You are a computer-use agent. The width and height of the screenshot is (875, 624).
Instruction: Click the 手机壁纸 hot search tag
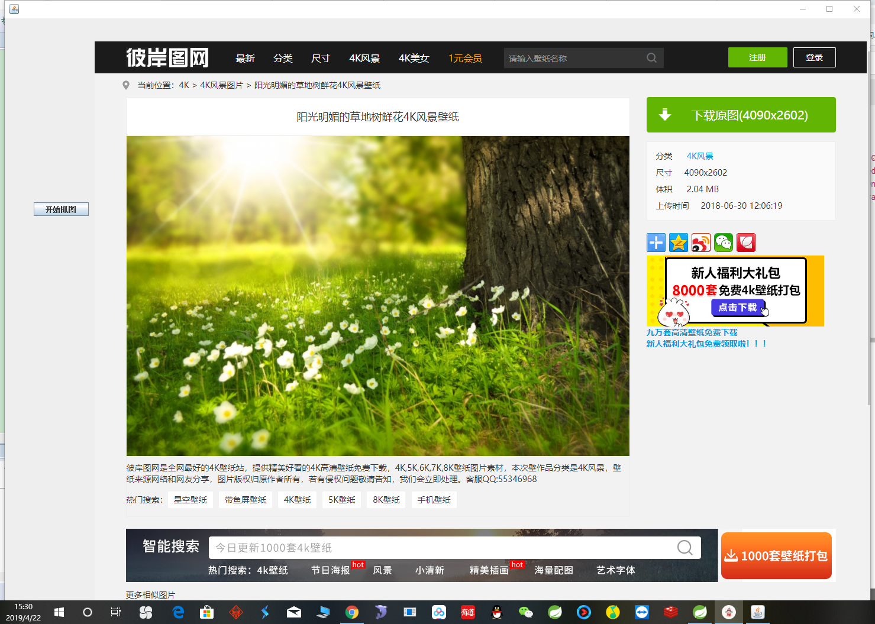[434, 500]
